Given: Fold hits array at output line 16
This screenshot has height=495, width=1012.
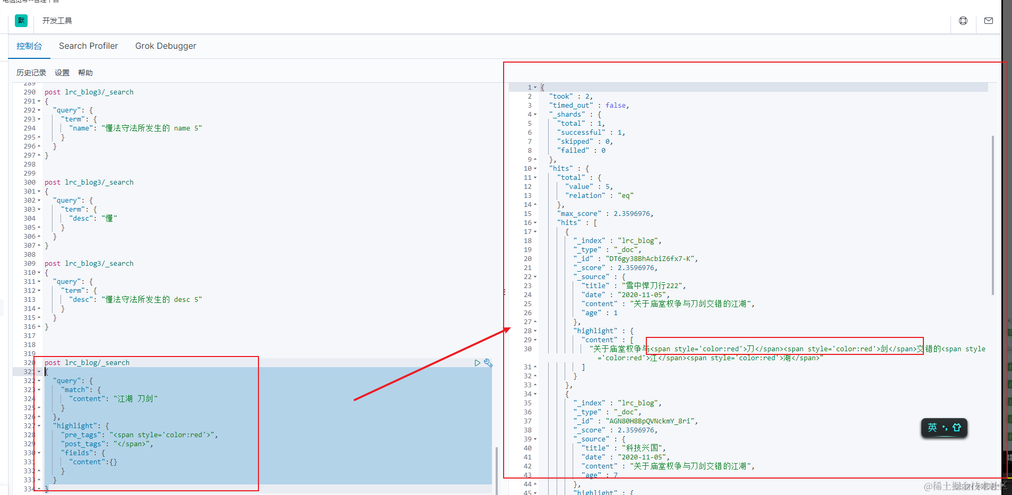Looking at the screenshot, I should [535, 223].
